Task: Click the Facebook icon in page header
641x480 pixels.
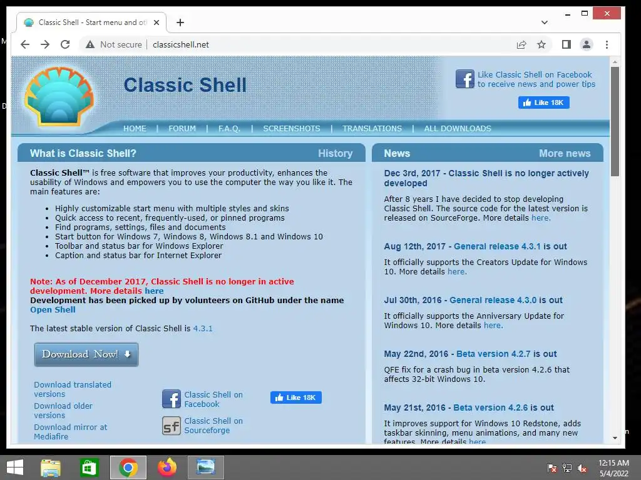Action: (x=465, y=79)
